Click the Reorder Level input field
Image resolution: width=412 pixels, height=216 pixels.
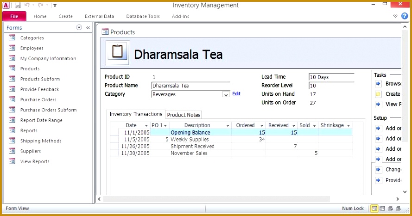(331, 86)
